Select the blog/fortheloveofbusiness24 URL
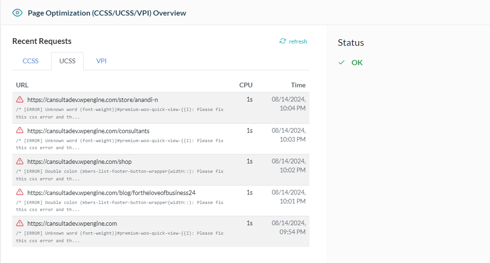This screenshot has width=490, height=263. pyautogui.click(x=111, y=193)
